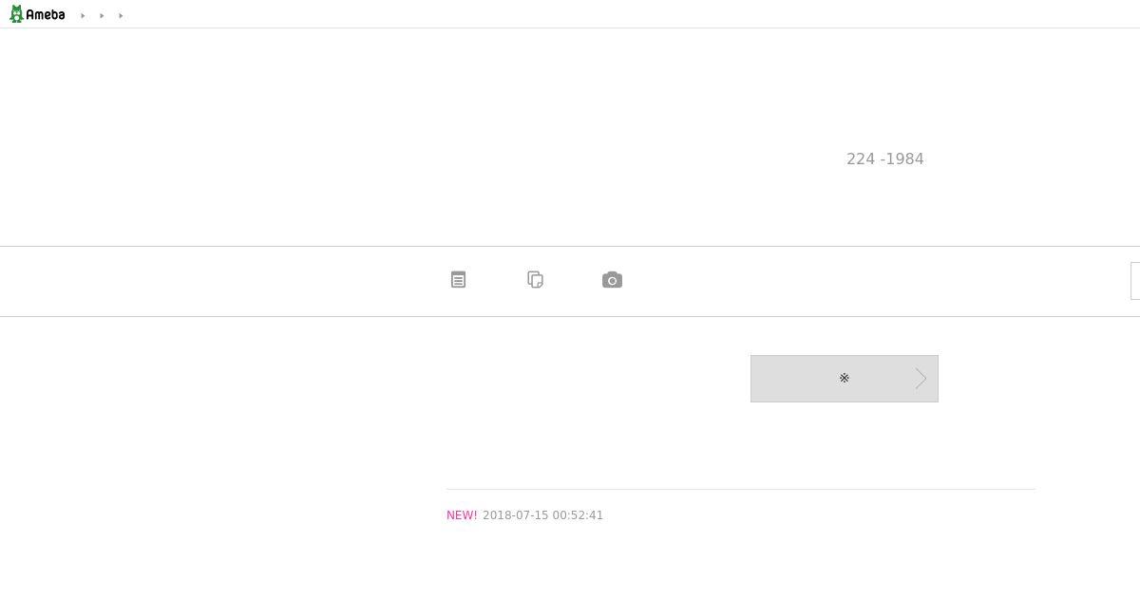The height and width of the screenshot is (598, 1140).
Task: Click the empty space in the icon navigation bar
Action: [x=855, y=281]
